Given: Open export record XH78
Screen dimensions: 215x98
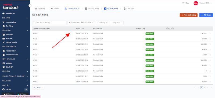Looking at the screenshot, I should [35, 44].
